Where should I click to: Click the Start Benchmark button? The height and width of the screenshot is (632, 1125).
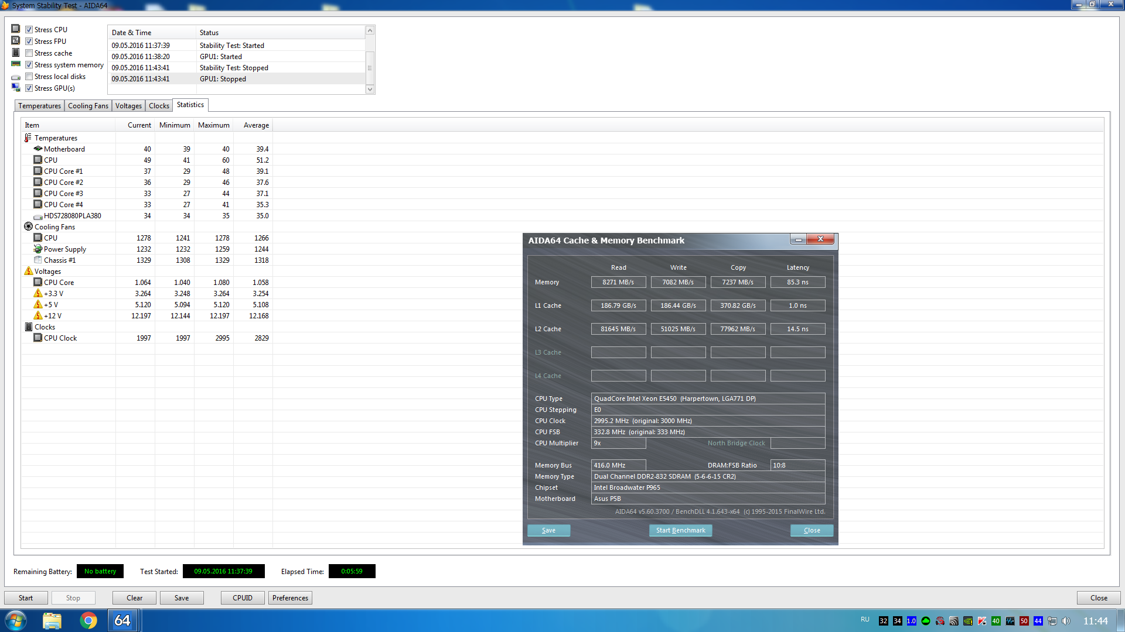point(680,530)
